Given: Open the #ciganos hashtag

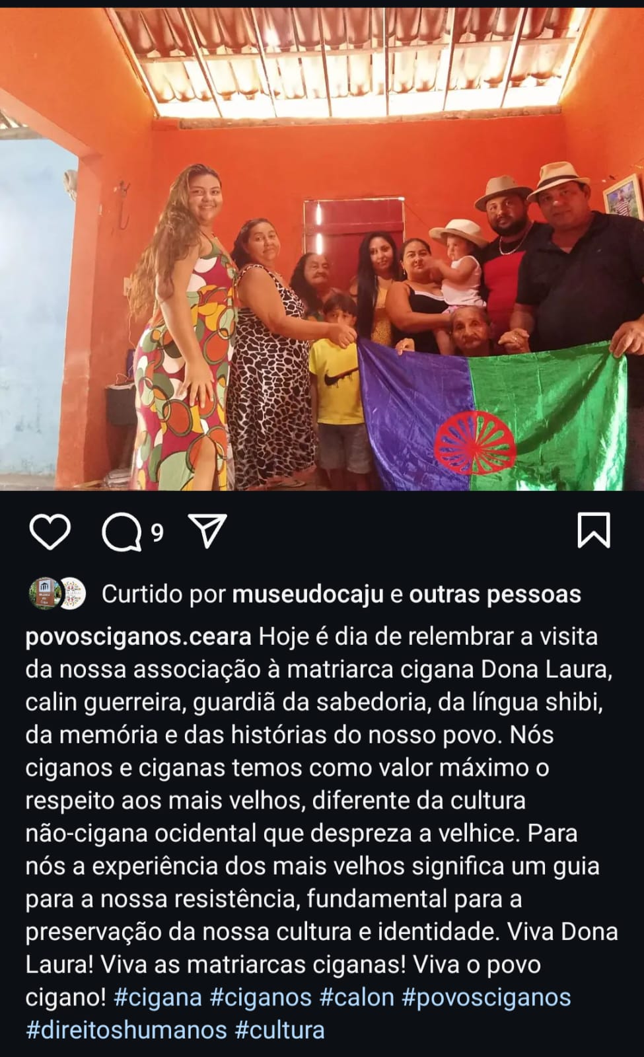Looking at the screenshot, I should (x=260, y=998).
